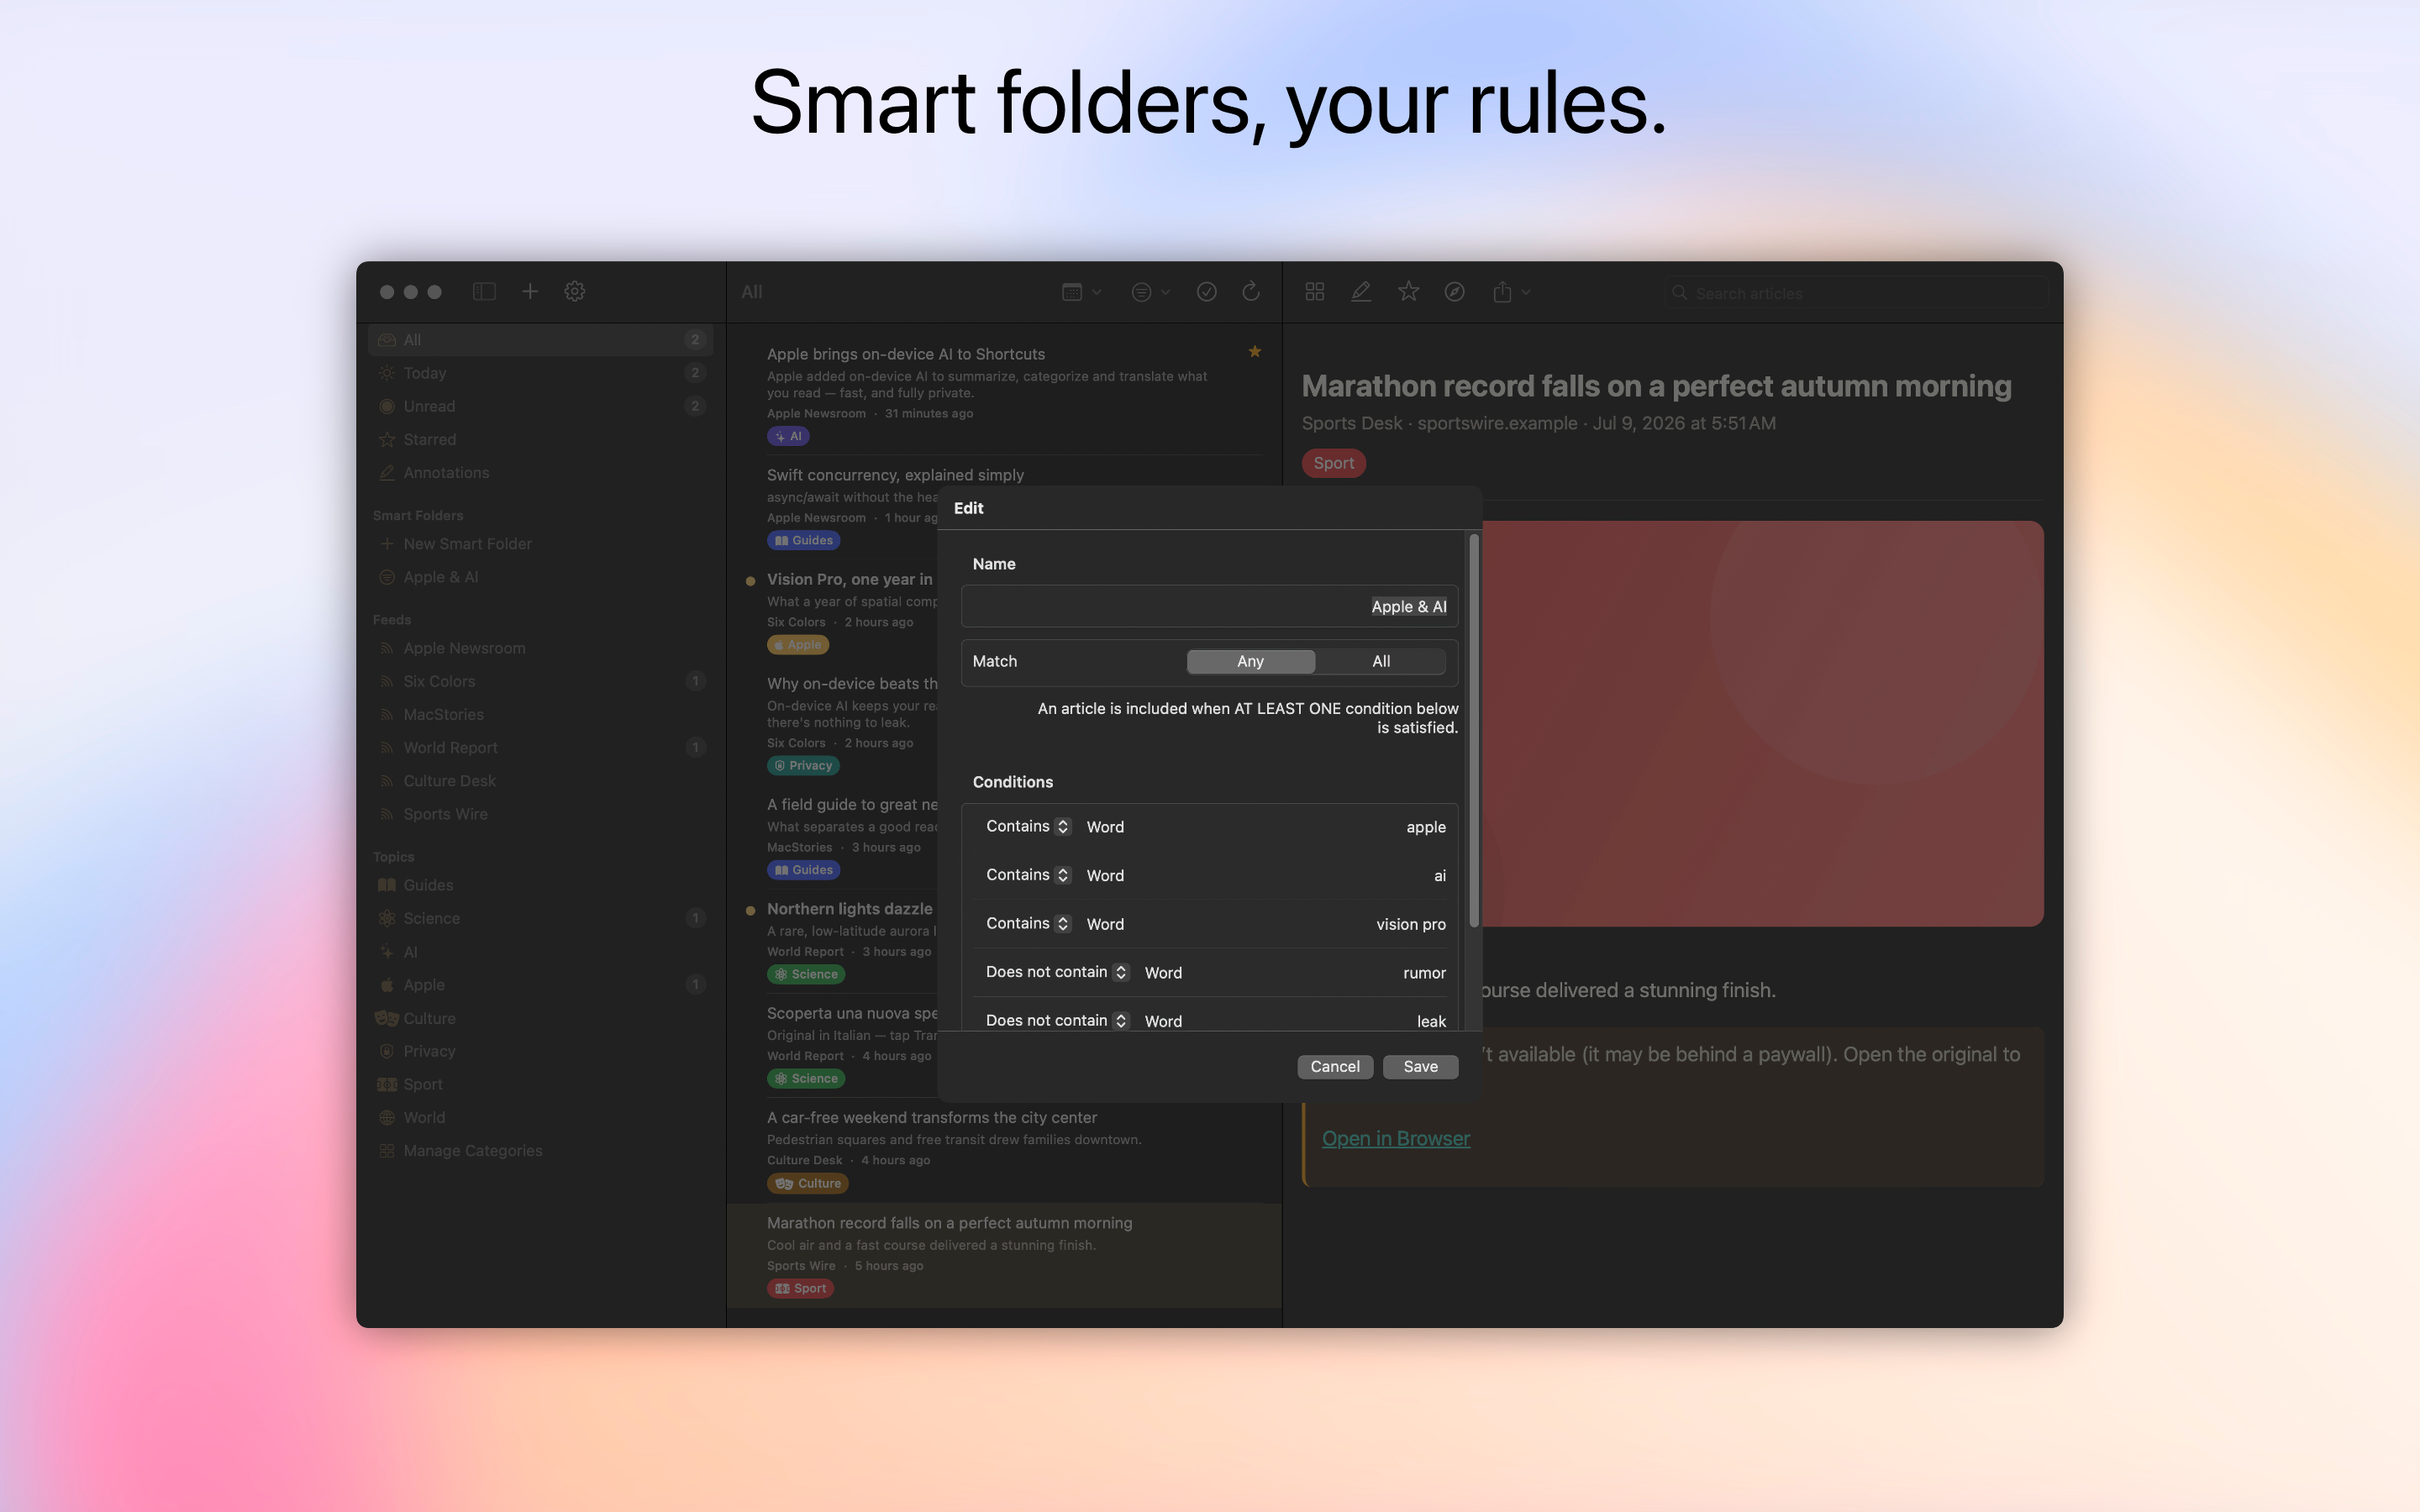Select the MacStories feed

pos(540,714)
